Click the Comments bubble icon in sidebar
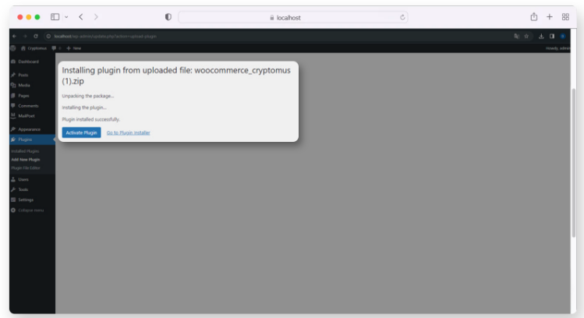 [13, 105]
